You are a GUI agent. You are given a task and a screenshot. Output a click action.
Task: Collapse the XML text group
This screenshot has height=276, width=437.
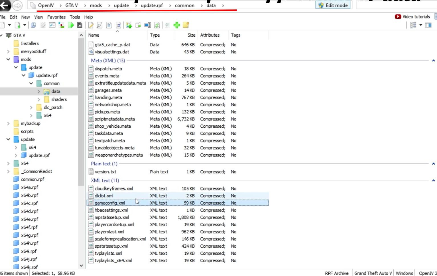433,180
